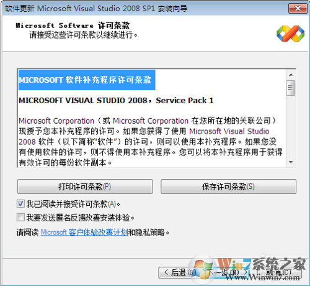Click the scrollbar track below the thumb
The image size is (310, 286).
pos(291,126)
